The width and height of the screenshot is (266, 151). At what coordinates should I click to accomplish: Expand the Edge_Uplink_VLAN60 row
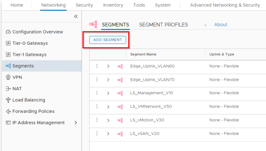coord(108,66)
